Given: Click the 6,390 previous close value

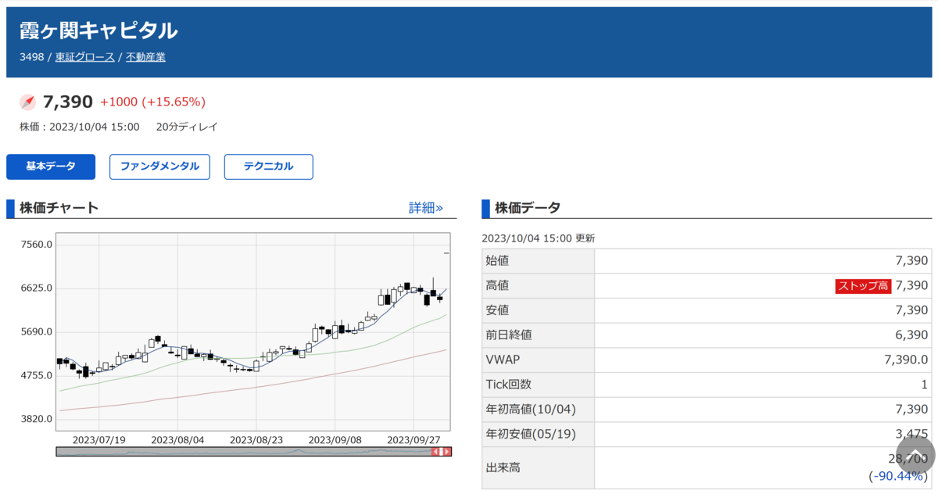Looking at the screenshot, I should pos(911,335).
